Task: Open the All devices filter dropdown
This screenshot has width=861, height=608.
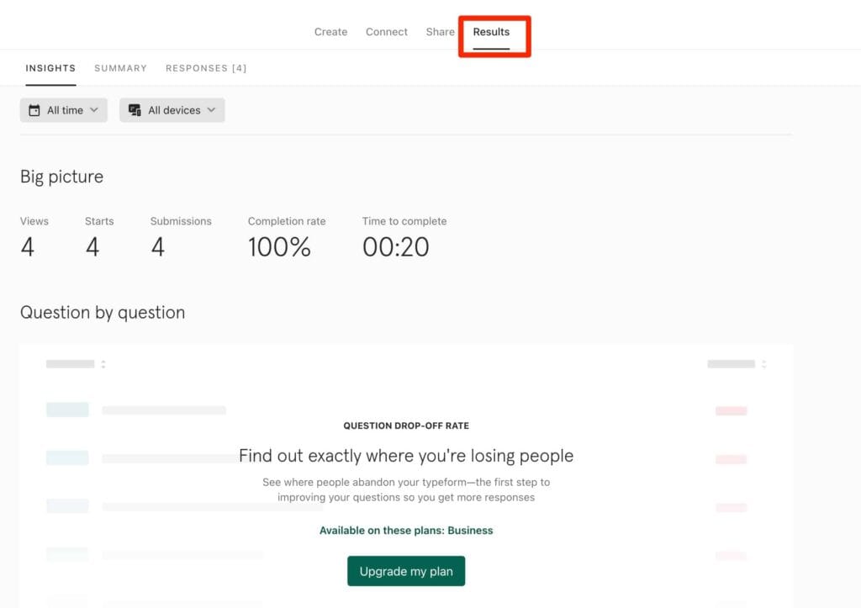Action: [172, 109]
